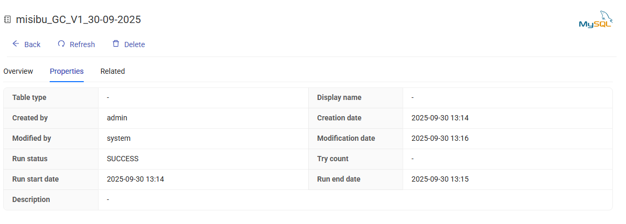Open the Overview tab

click(x=18, y=71)
